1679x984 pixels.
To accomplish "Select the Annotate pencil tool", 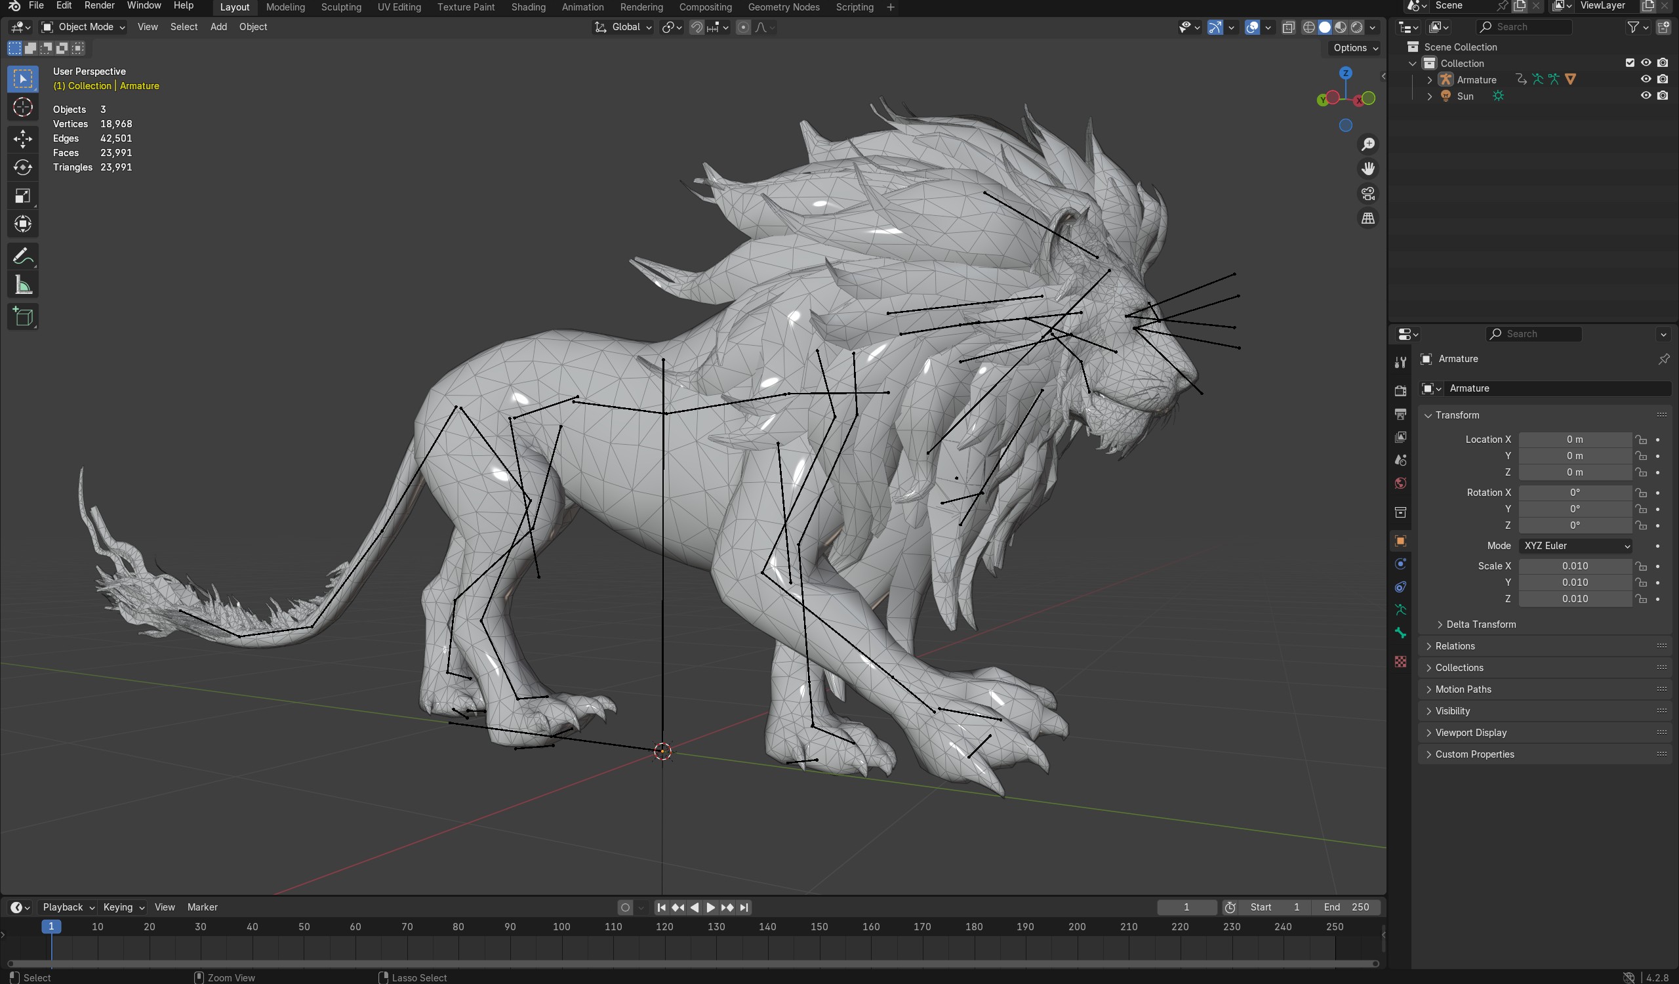I will click(23, 256).
